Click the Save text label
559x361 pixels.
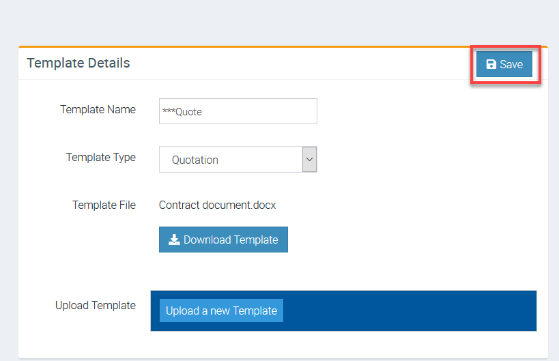[x=511, y=65]
